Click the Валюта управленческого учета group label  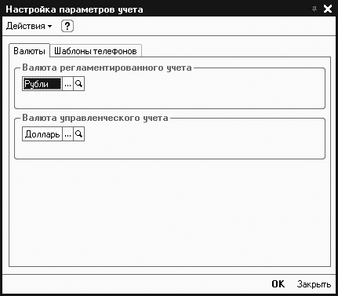pos(95,118)
